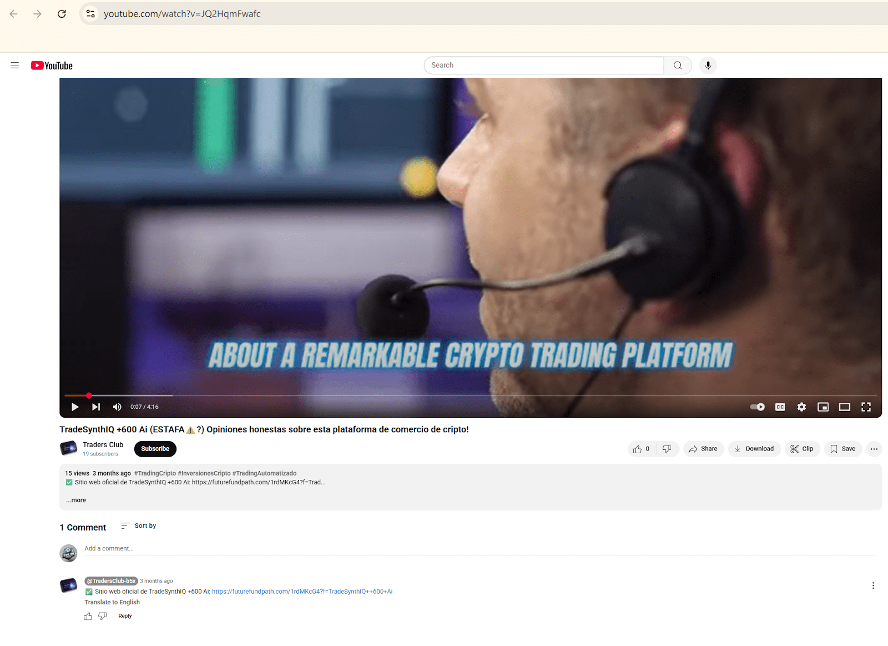Play the video
Screen dimensions: 888x646
75,407
